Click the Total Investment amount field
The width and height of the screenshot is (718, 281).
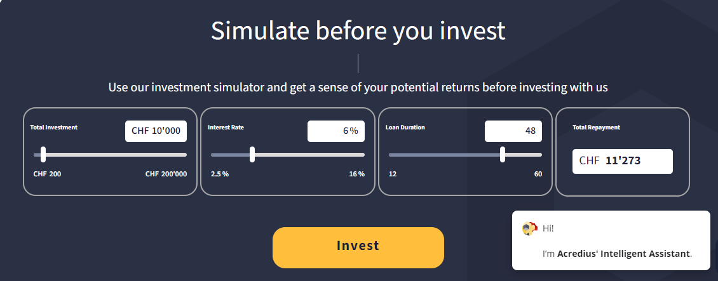(156, 131)
